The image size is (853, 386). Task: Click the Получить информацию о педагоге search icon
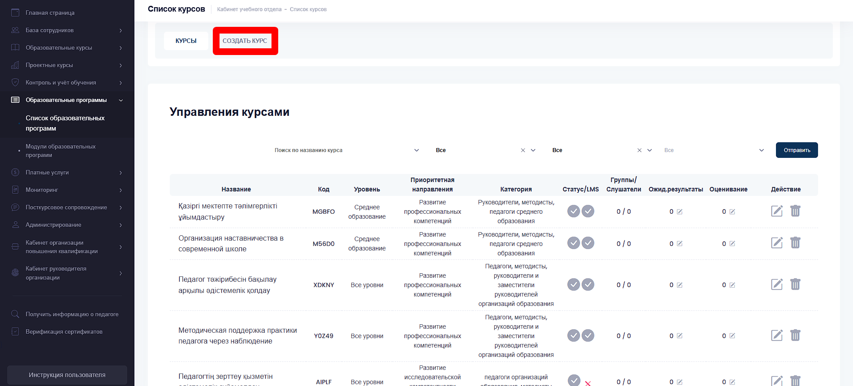tap(15, 314)
